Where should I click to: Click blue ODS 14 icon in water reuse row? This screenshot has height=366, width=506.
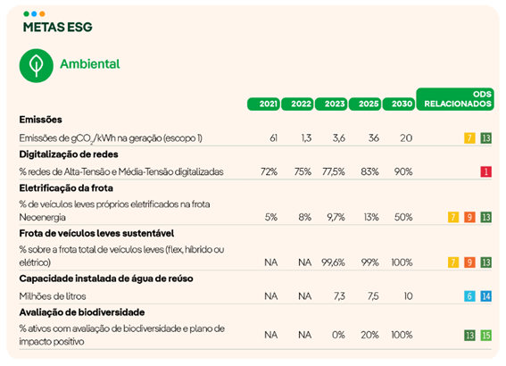[486, 296]
